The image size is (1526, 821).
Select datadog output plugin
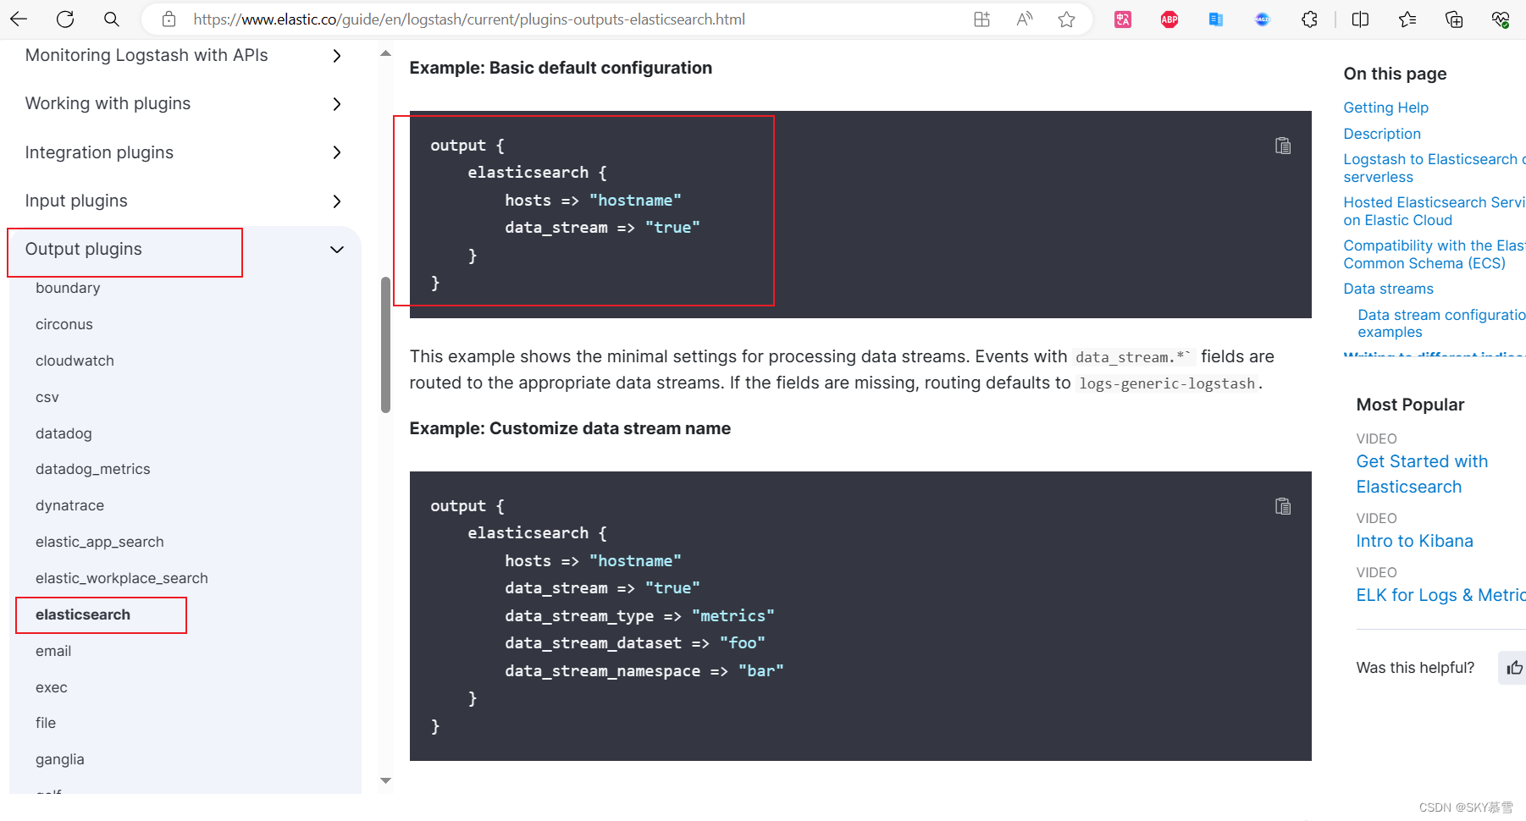click(x=64, y=433)
